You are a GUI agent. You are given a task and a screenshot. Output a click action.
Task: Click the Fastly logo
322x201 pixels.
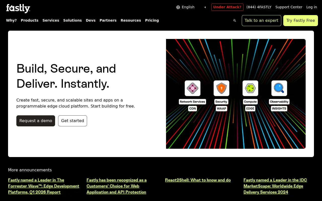click(18, 8)
